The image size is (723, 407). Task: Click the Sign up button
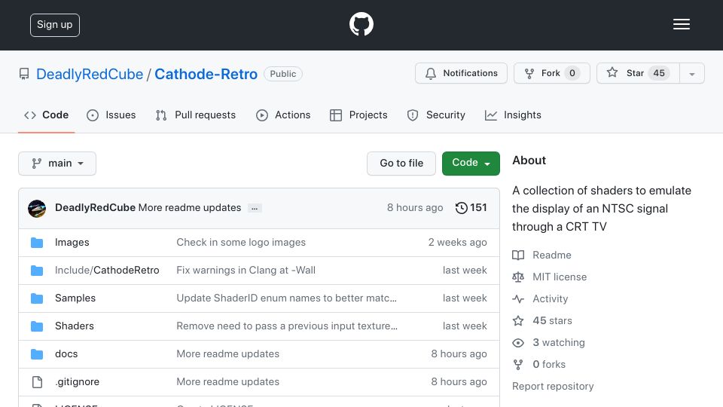pos(55,25)
